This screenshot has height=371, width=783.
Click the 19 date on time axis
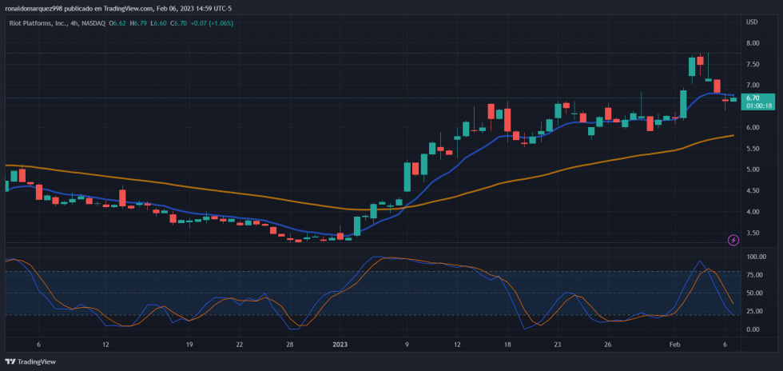click(x=189, y=345)
